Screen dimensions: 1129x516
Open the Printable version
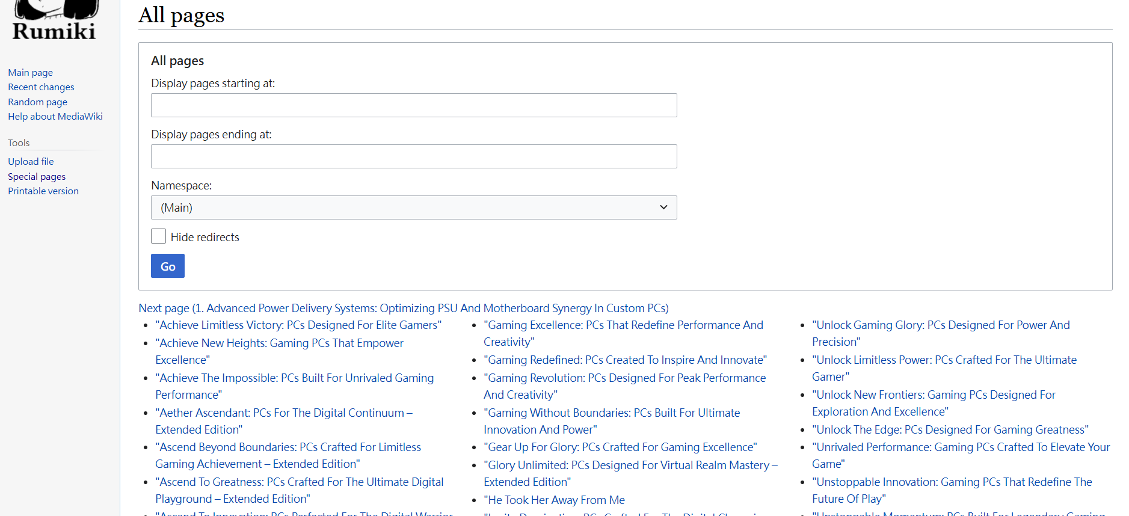43,191
